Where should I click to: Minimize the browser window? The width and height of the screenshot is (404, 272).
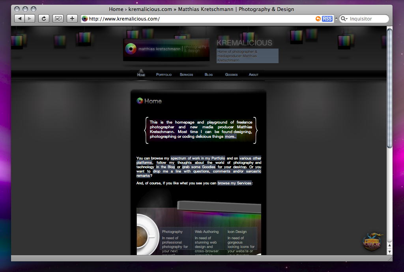[x=25, y=9]
